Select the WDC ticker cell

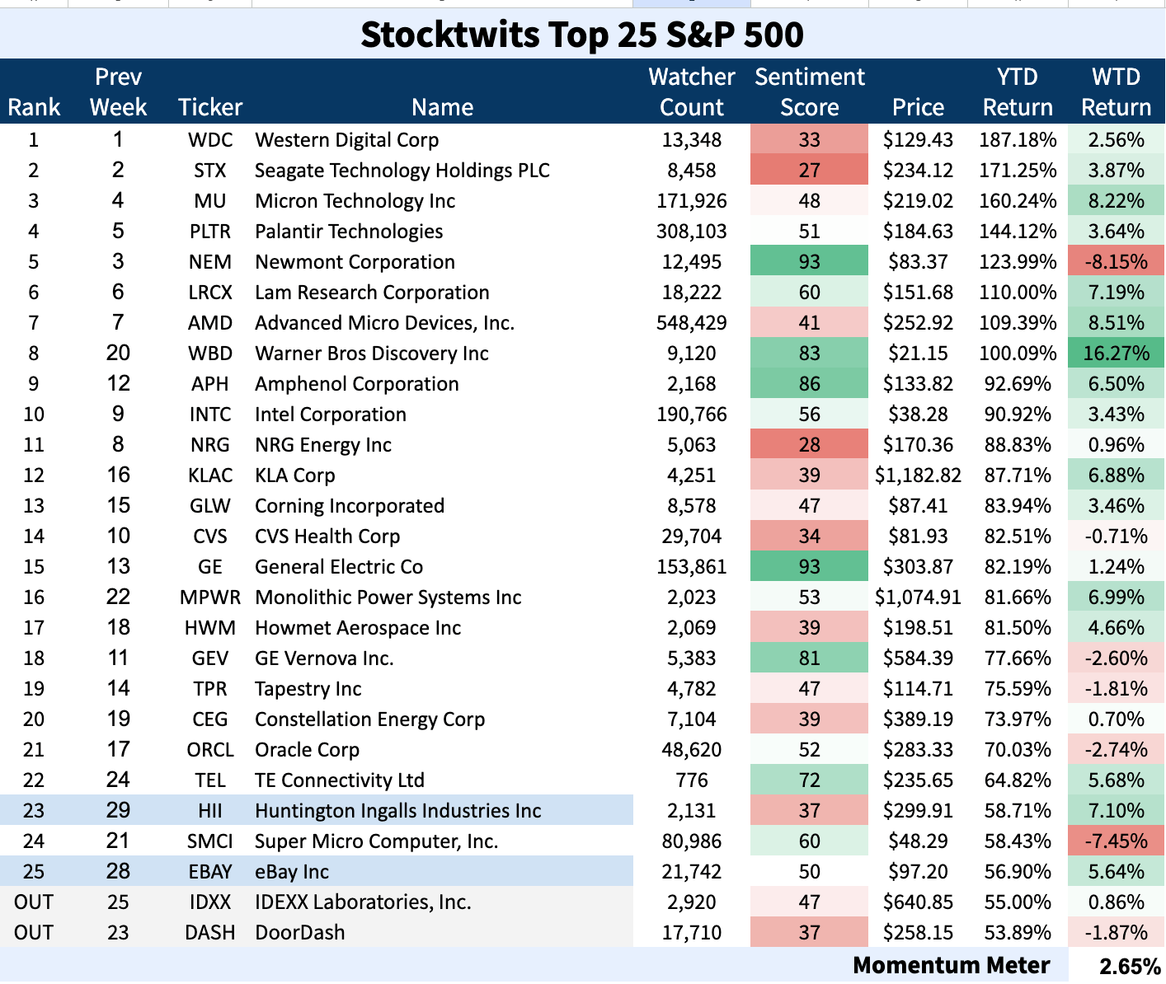pos(210,140)
